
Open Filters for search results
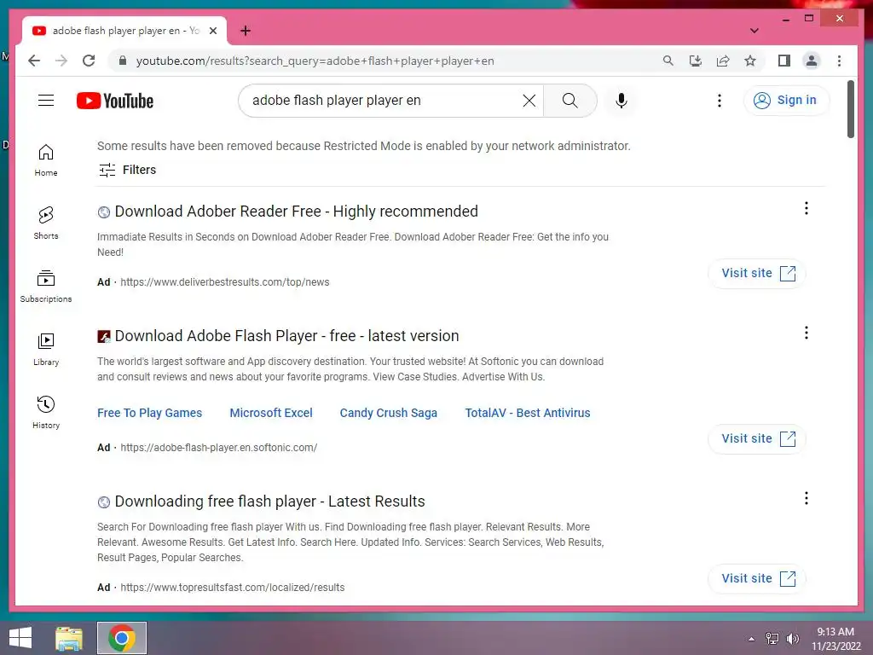pos(128,170)
